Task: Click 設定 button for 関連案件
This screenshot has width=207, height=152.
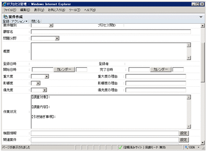Action: (x=184, y=140)
